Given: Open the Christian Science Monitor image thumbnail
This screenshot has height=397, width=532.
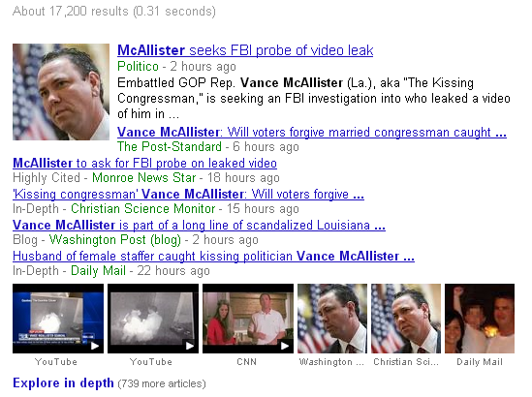Looking at the screenshot, I should [x=406, y=319].
